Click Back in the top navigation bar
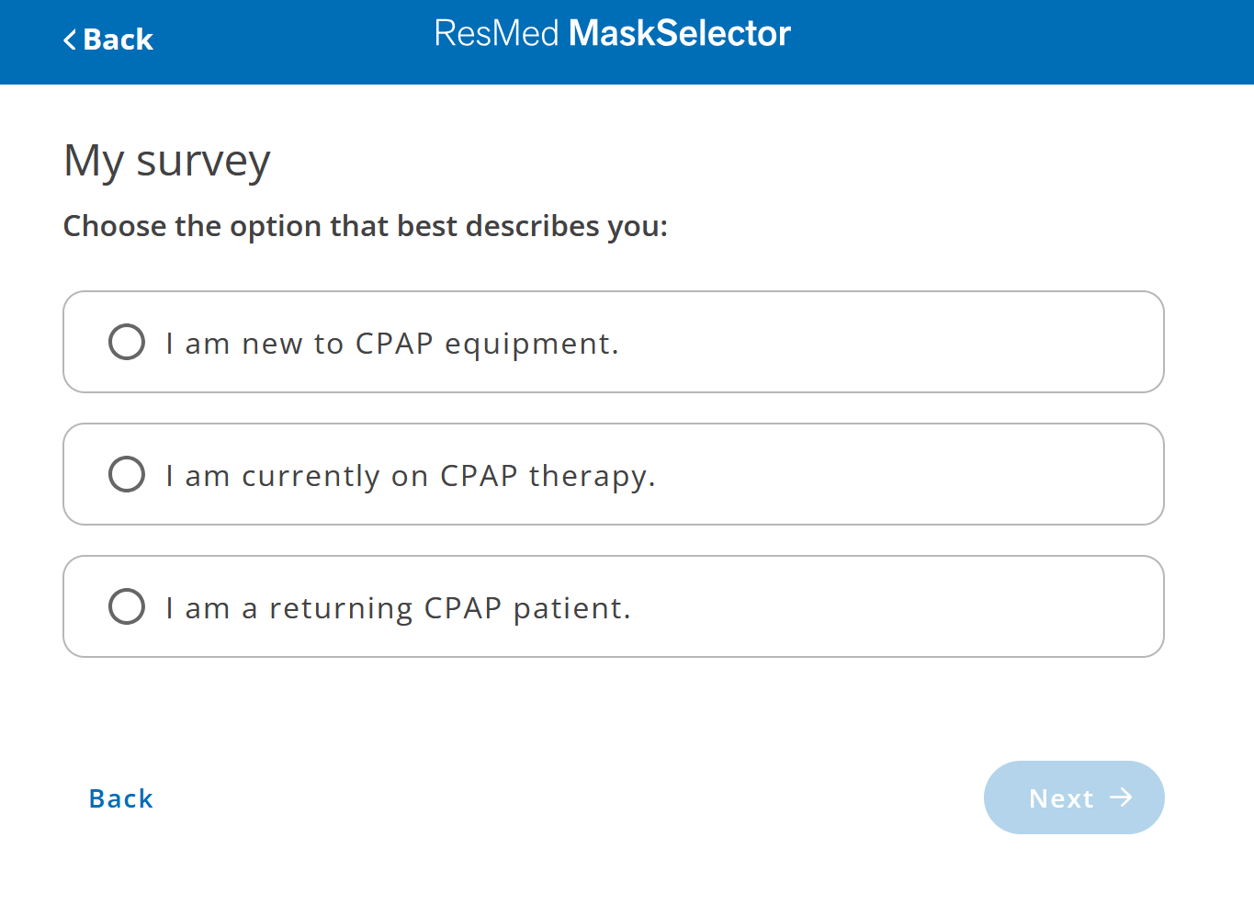The width and height of the screenshot is (1254, 905). click(107, 40)
